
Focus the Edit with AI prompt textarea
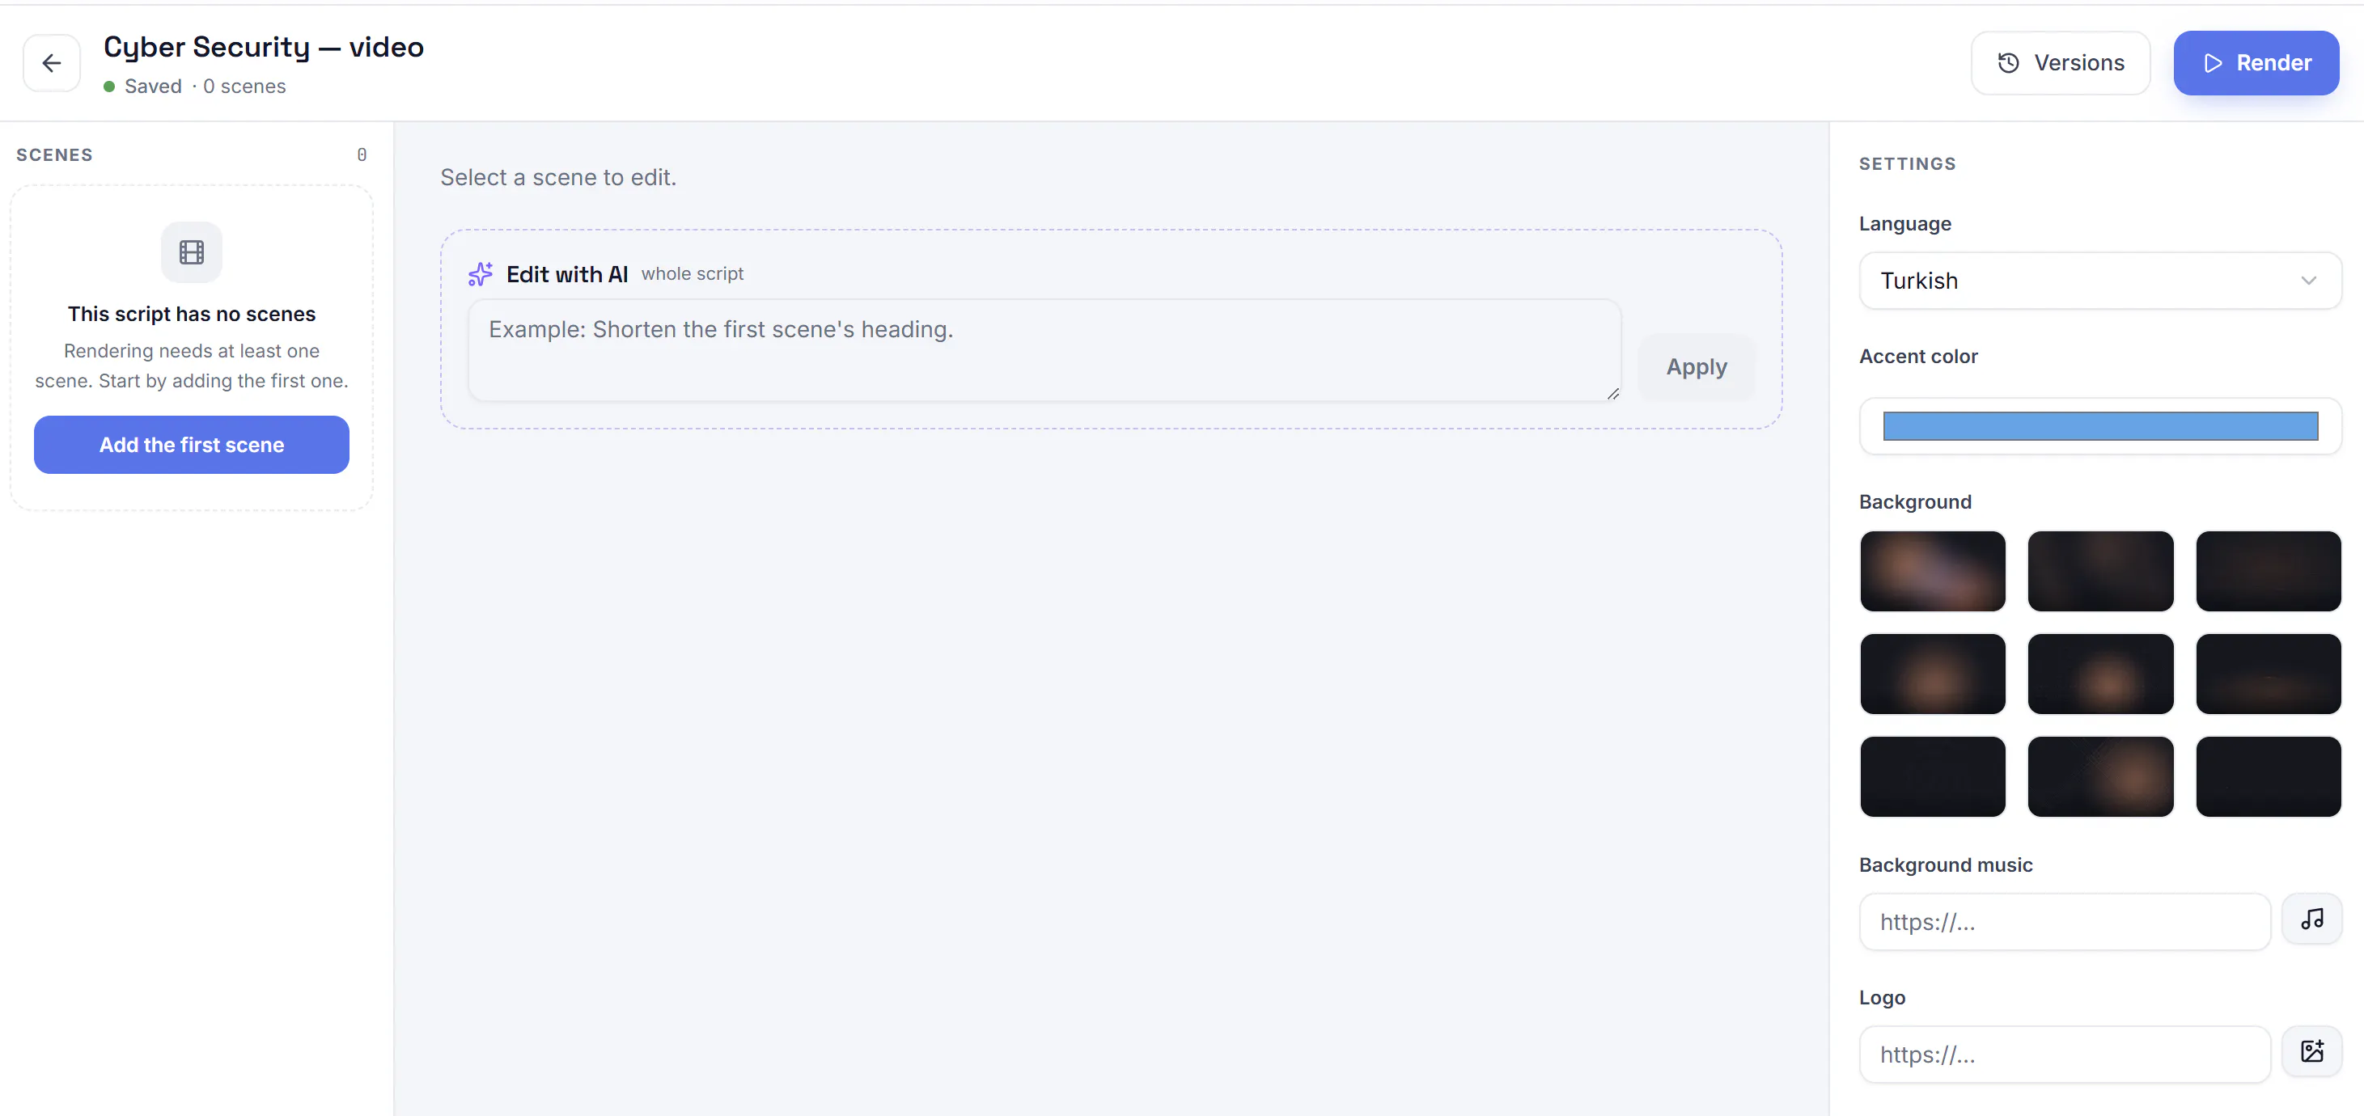[x=1044, y=350]
